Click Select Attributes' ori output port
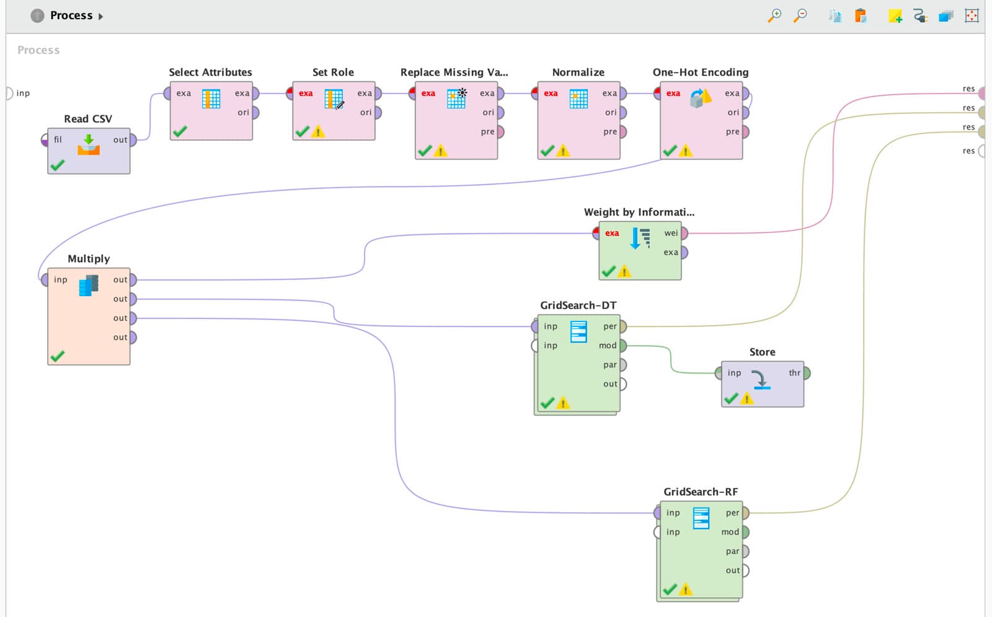Image resolution: width=992 pixels, height=617 pixels. [x=255, y=113]
